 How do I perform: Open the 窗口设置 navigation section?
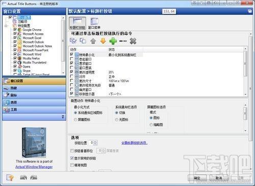[x=34, y=81]
